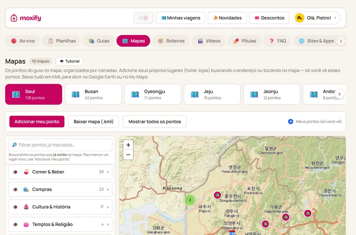Click the shopping bag Compras icon
This screenshot has height=235, width=356.
[x=26, y=190]
